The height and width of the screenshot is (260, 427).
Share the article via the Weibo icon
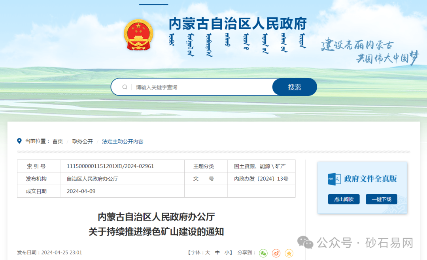[276, 253]
